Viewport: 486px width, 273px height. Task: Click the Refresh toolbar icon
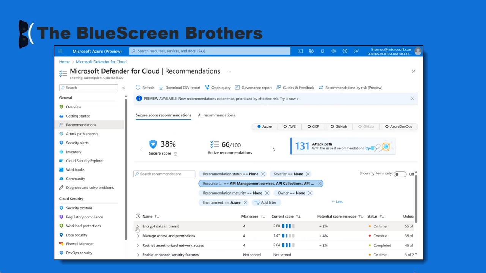point(138,88)
